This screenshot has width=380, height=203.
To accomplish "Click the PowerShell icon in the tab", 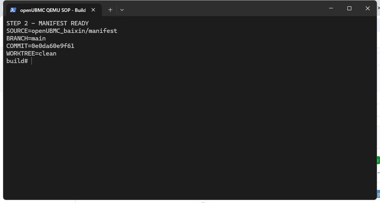I will (x=13, y=10).
